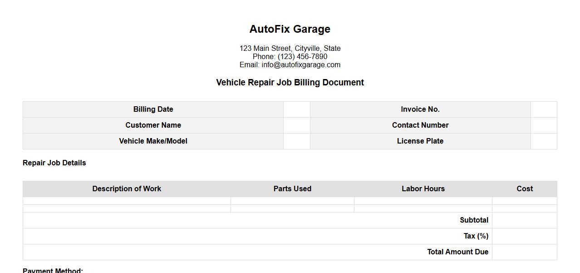
Task: Click the Payment Method label
Action: 53,270
